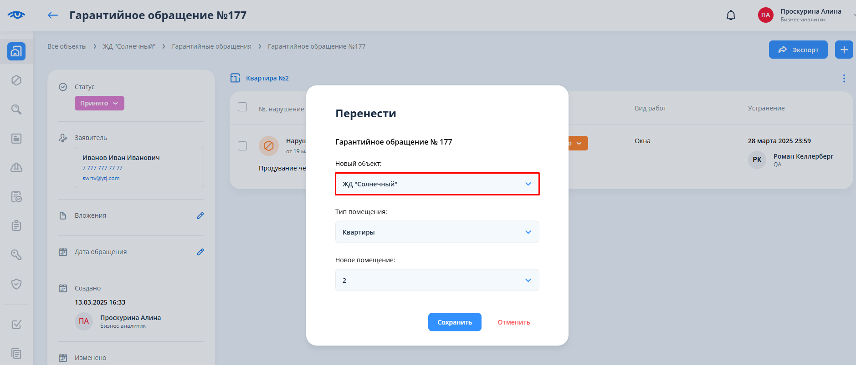The width and height of the screenshot is (856, 365).
Task: Edit the request date with the pencil icon
Action: pos(200,252)
